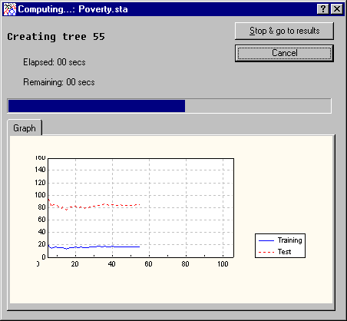
Task: Close the Computing dialog window
Action: [337, 9]
